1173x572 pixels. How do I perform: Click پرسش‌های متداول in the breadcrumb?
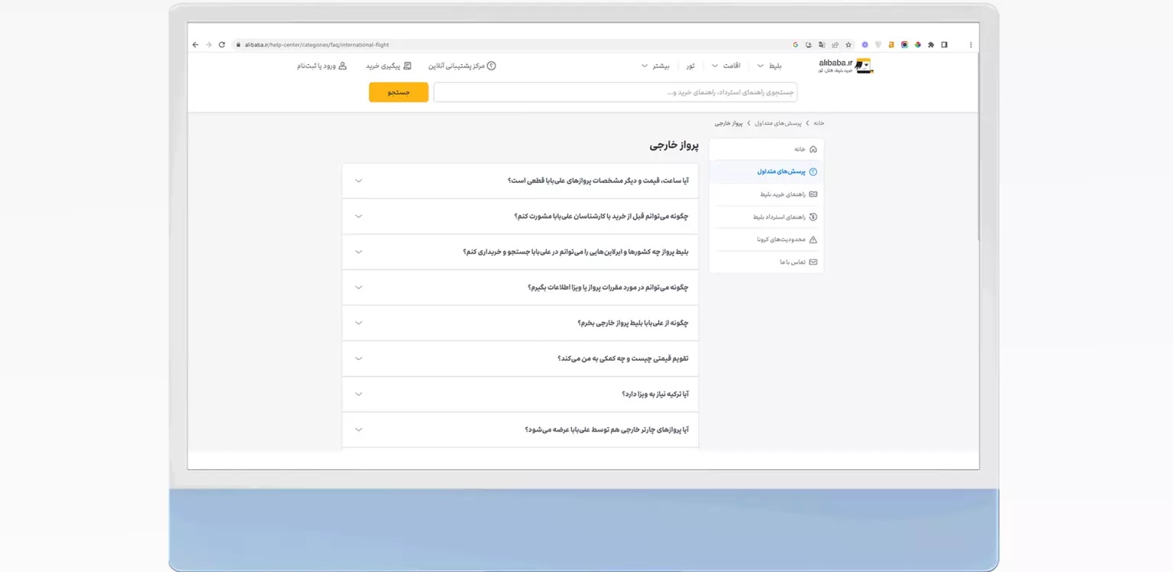(778, 123)
